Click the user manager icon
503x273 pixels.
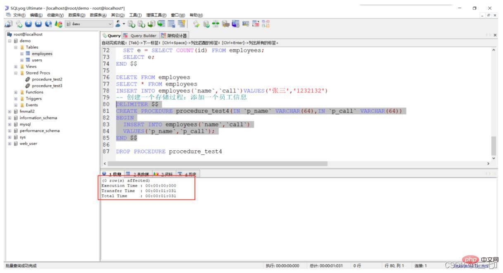click(118, 24)
